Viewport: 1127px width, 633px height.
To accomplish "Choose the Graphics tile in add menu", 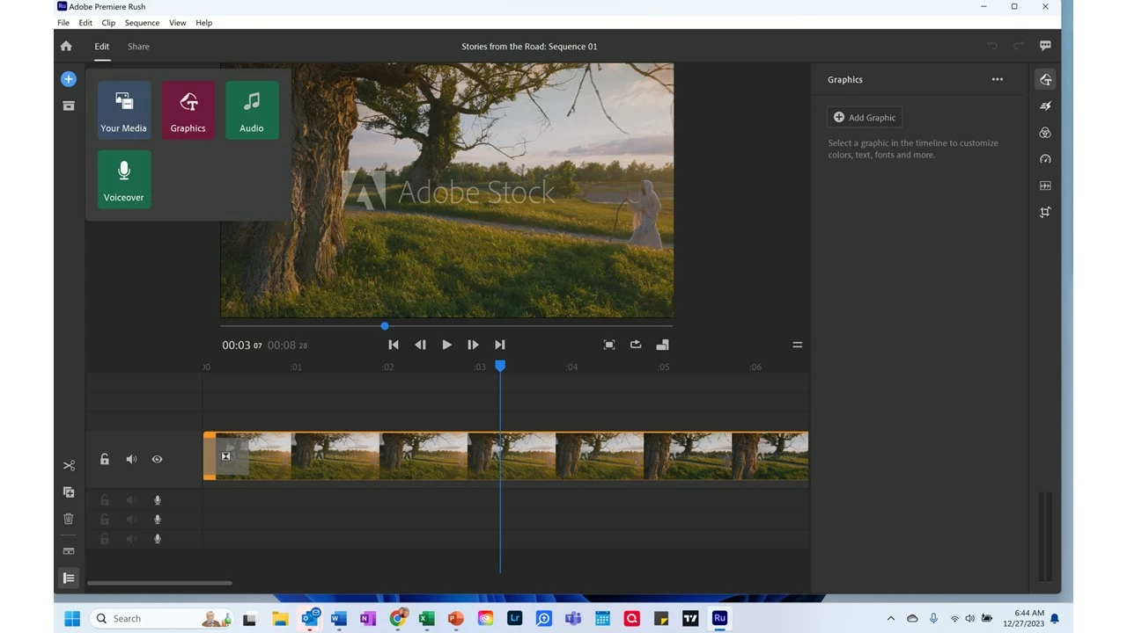I will pyautogui.click(x=188, y=110).
